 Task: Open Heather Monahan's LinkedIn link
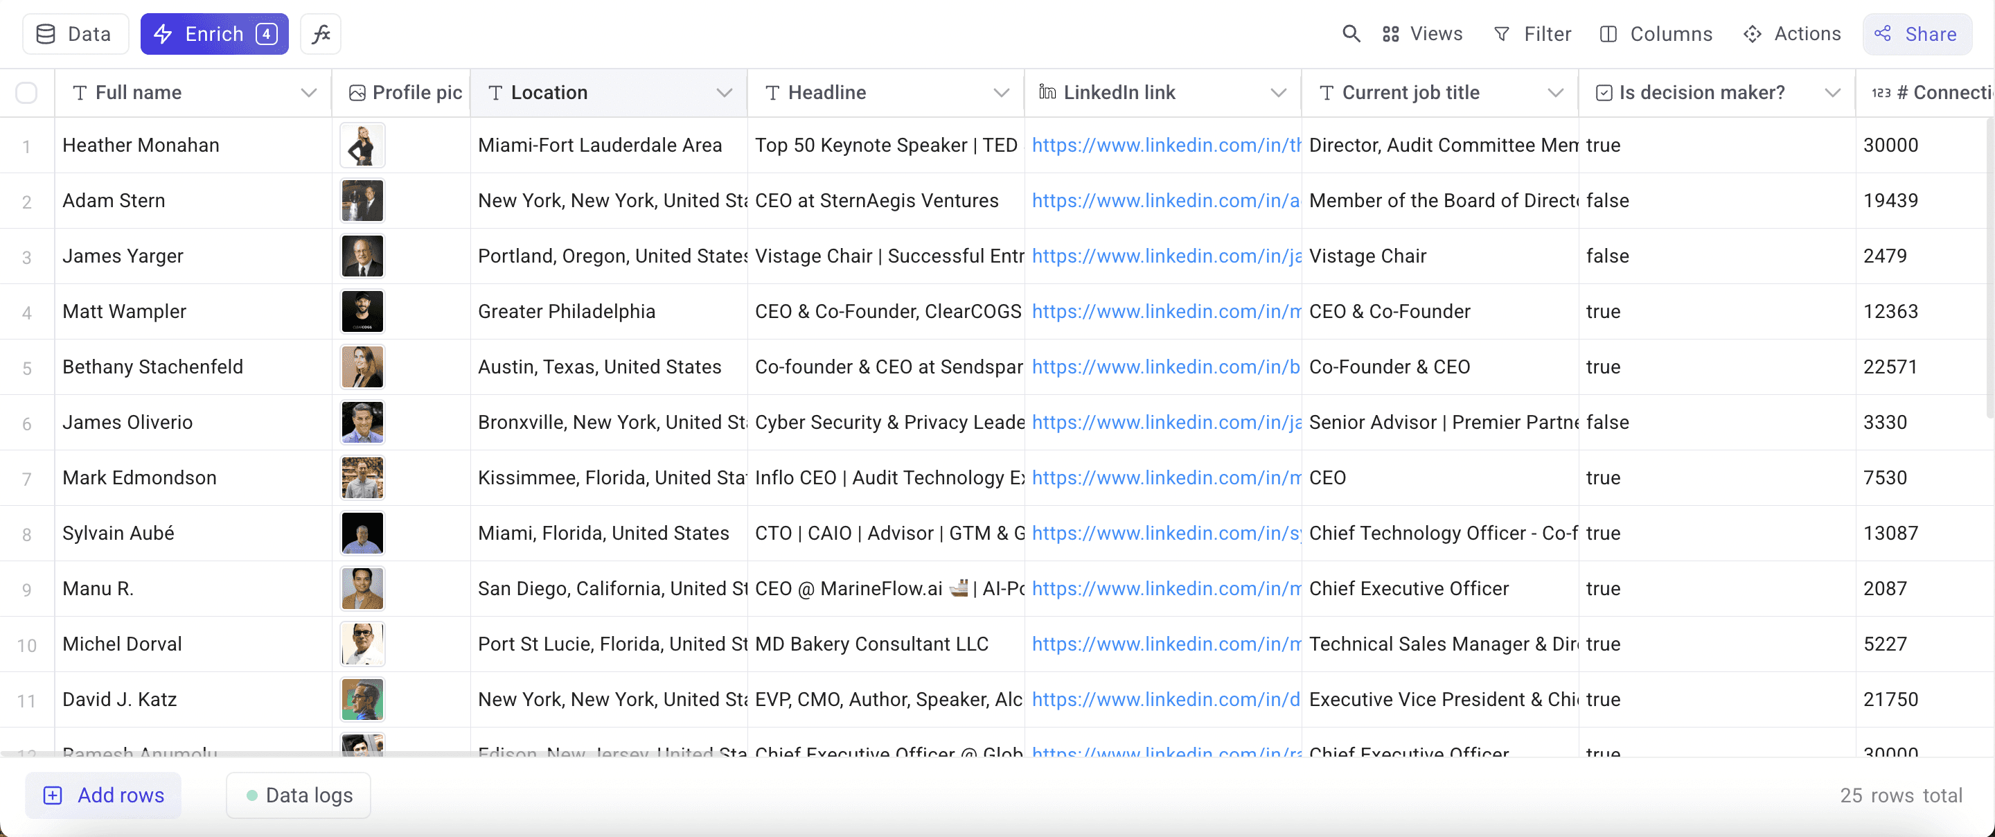(x=1166, y=145)
